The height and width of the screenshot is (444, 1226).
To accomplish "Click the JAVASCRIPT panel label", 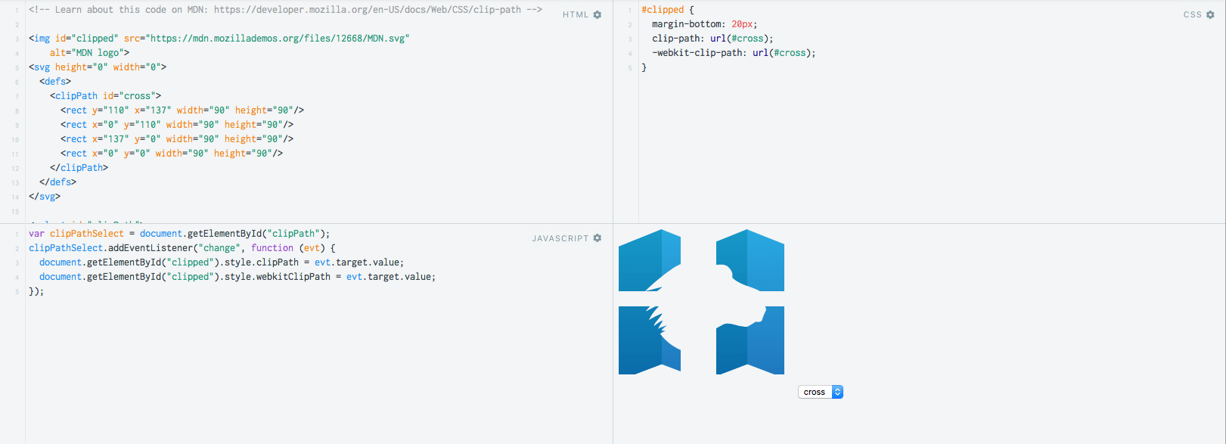I will coord(560,238).
